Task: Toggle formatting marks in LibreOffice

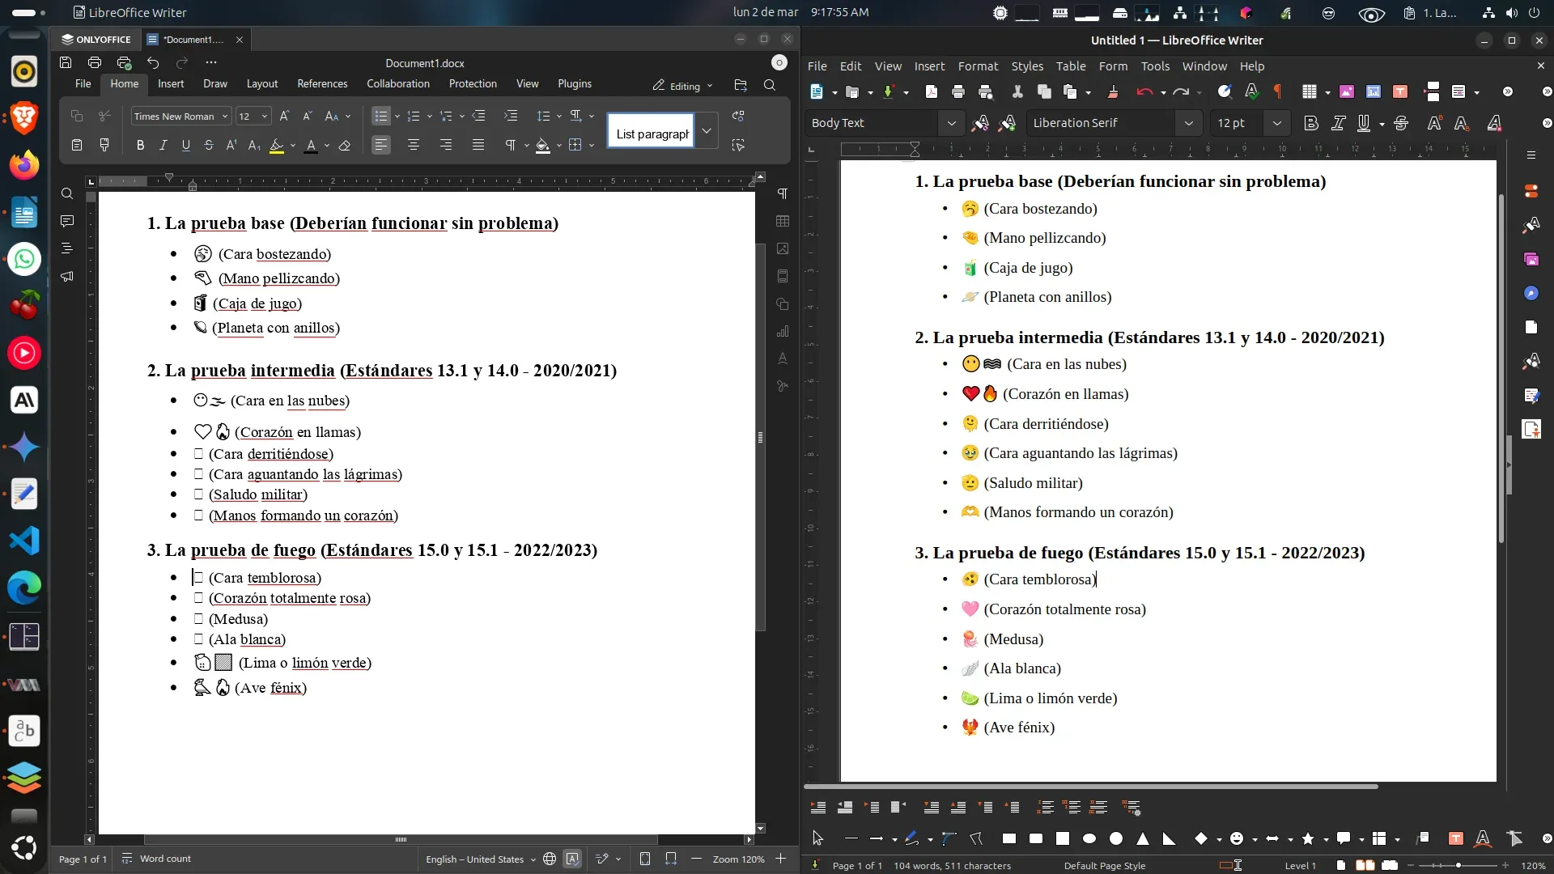Action: coord(1277,91)
